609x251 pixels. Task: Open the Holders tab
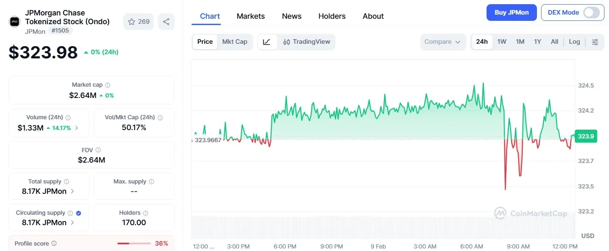point(332,16)
